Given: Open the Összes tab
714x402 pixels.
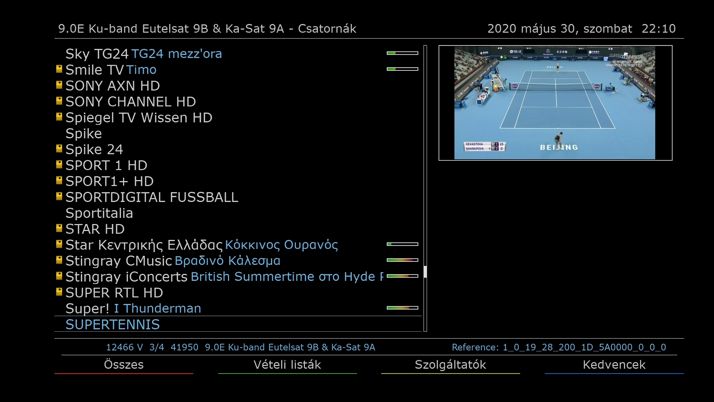Looking at the screenshot, I should click(x=124, y=365).
